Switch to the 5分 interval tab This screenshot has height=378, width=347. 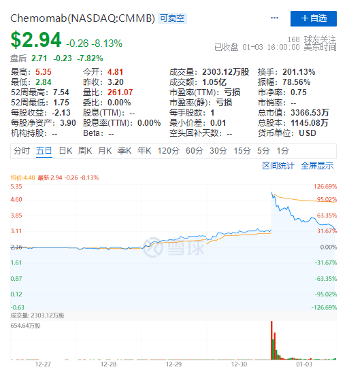click(263, 151)
